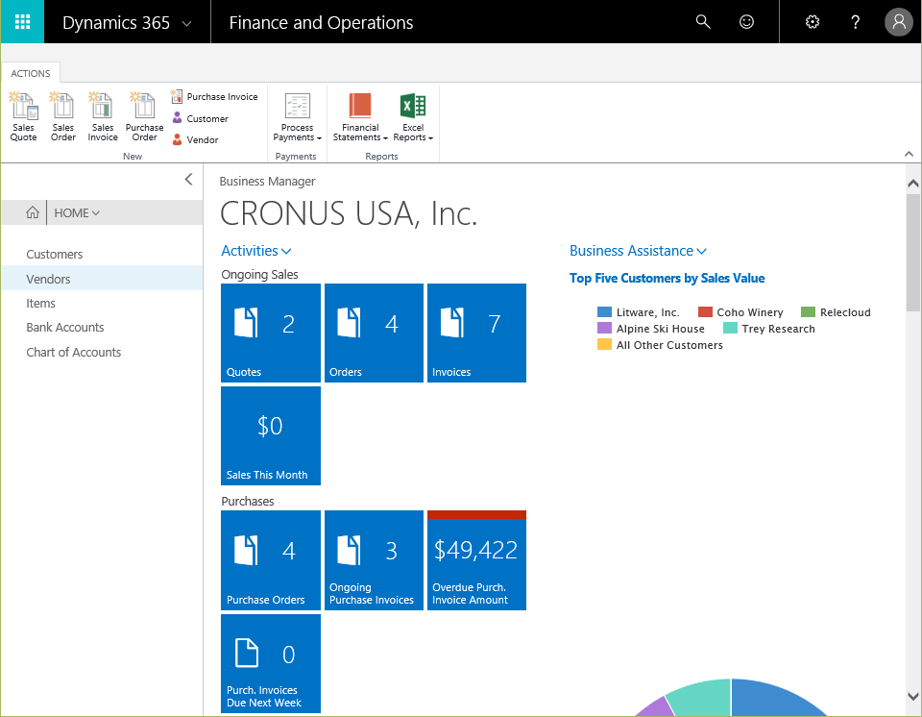Open the HOME navigation menu

tap(77, 212)
